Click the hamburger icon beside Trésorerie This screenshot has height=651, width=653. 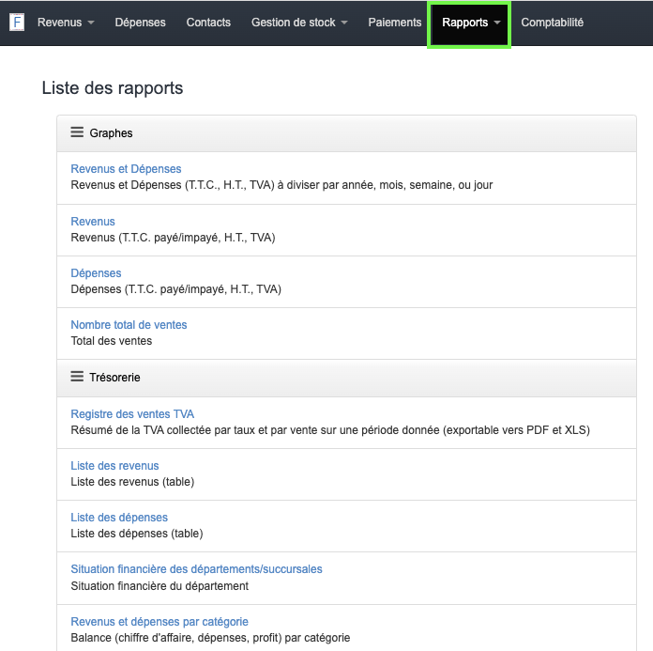(78, 377)
